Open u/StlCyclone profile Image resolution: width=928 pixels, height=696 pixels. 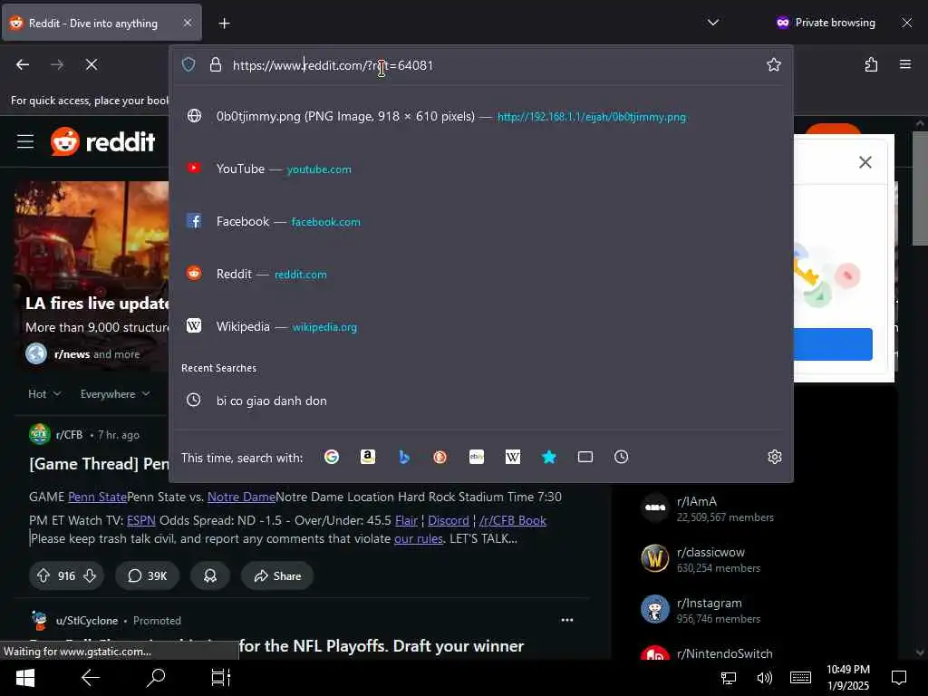(87, 620)
